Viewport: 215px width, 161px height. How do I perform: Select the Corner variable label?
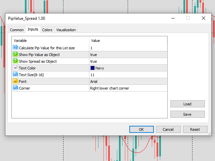pos(25,88)
